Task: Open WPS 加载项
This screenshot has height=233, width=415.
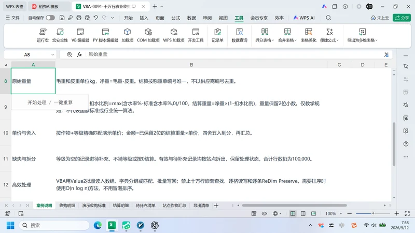Action: pyautogui.click(x=174, y=35)
